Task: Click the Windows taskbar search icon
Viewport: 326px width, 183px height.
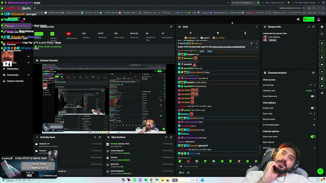Action: coord(197,180)
